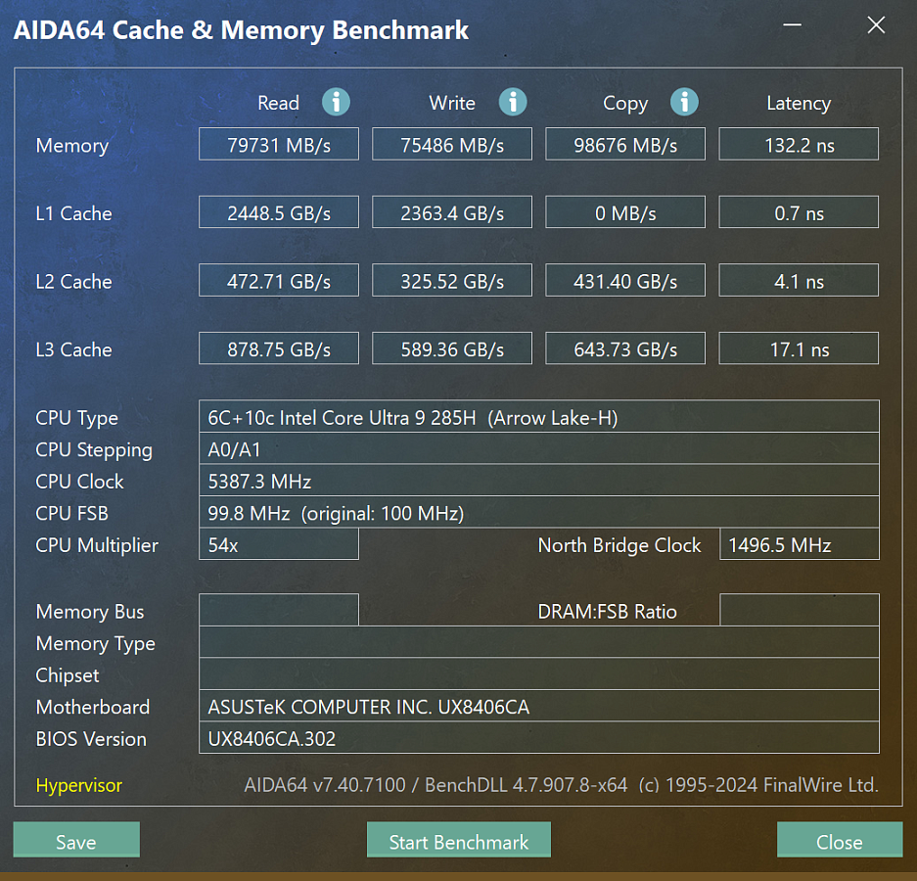Select the Memory latency value 132.2 ns
This screenshot has width=917, height=881.
[799, 144]
